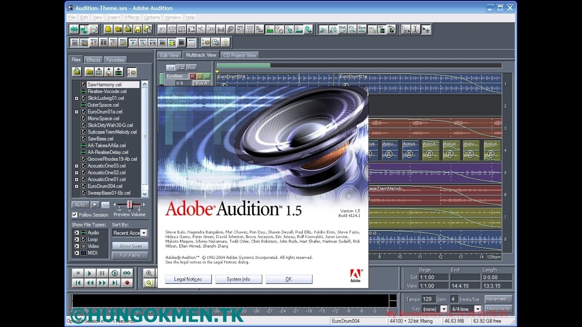Toggle the Loop file type checkbox
Screen dimensions: 582x327
[77, 239]
